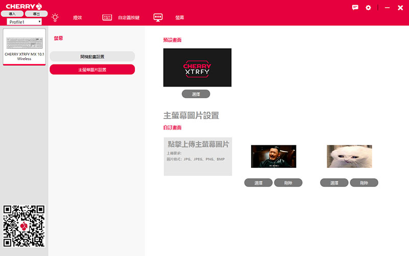409x256 pixels.
Task: Delete the white cat custom image
Action: point(363,183)
